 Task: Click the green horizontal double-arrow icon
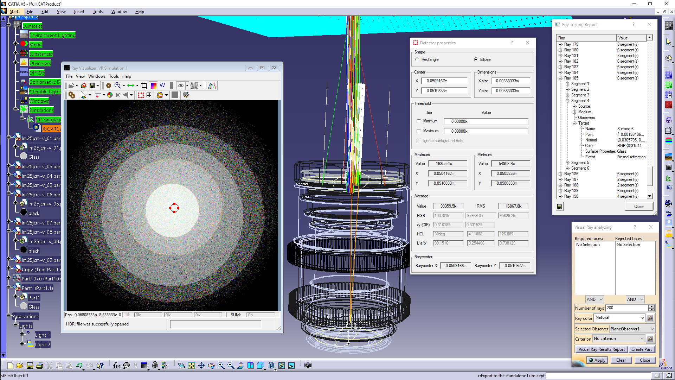coord(131,85)
